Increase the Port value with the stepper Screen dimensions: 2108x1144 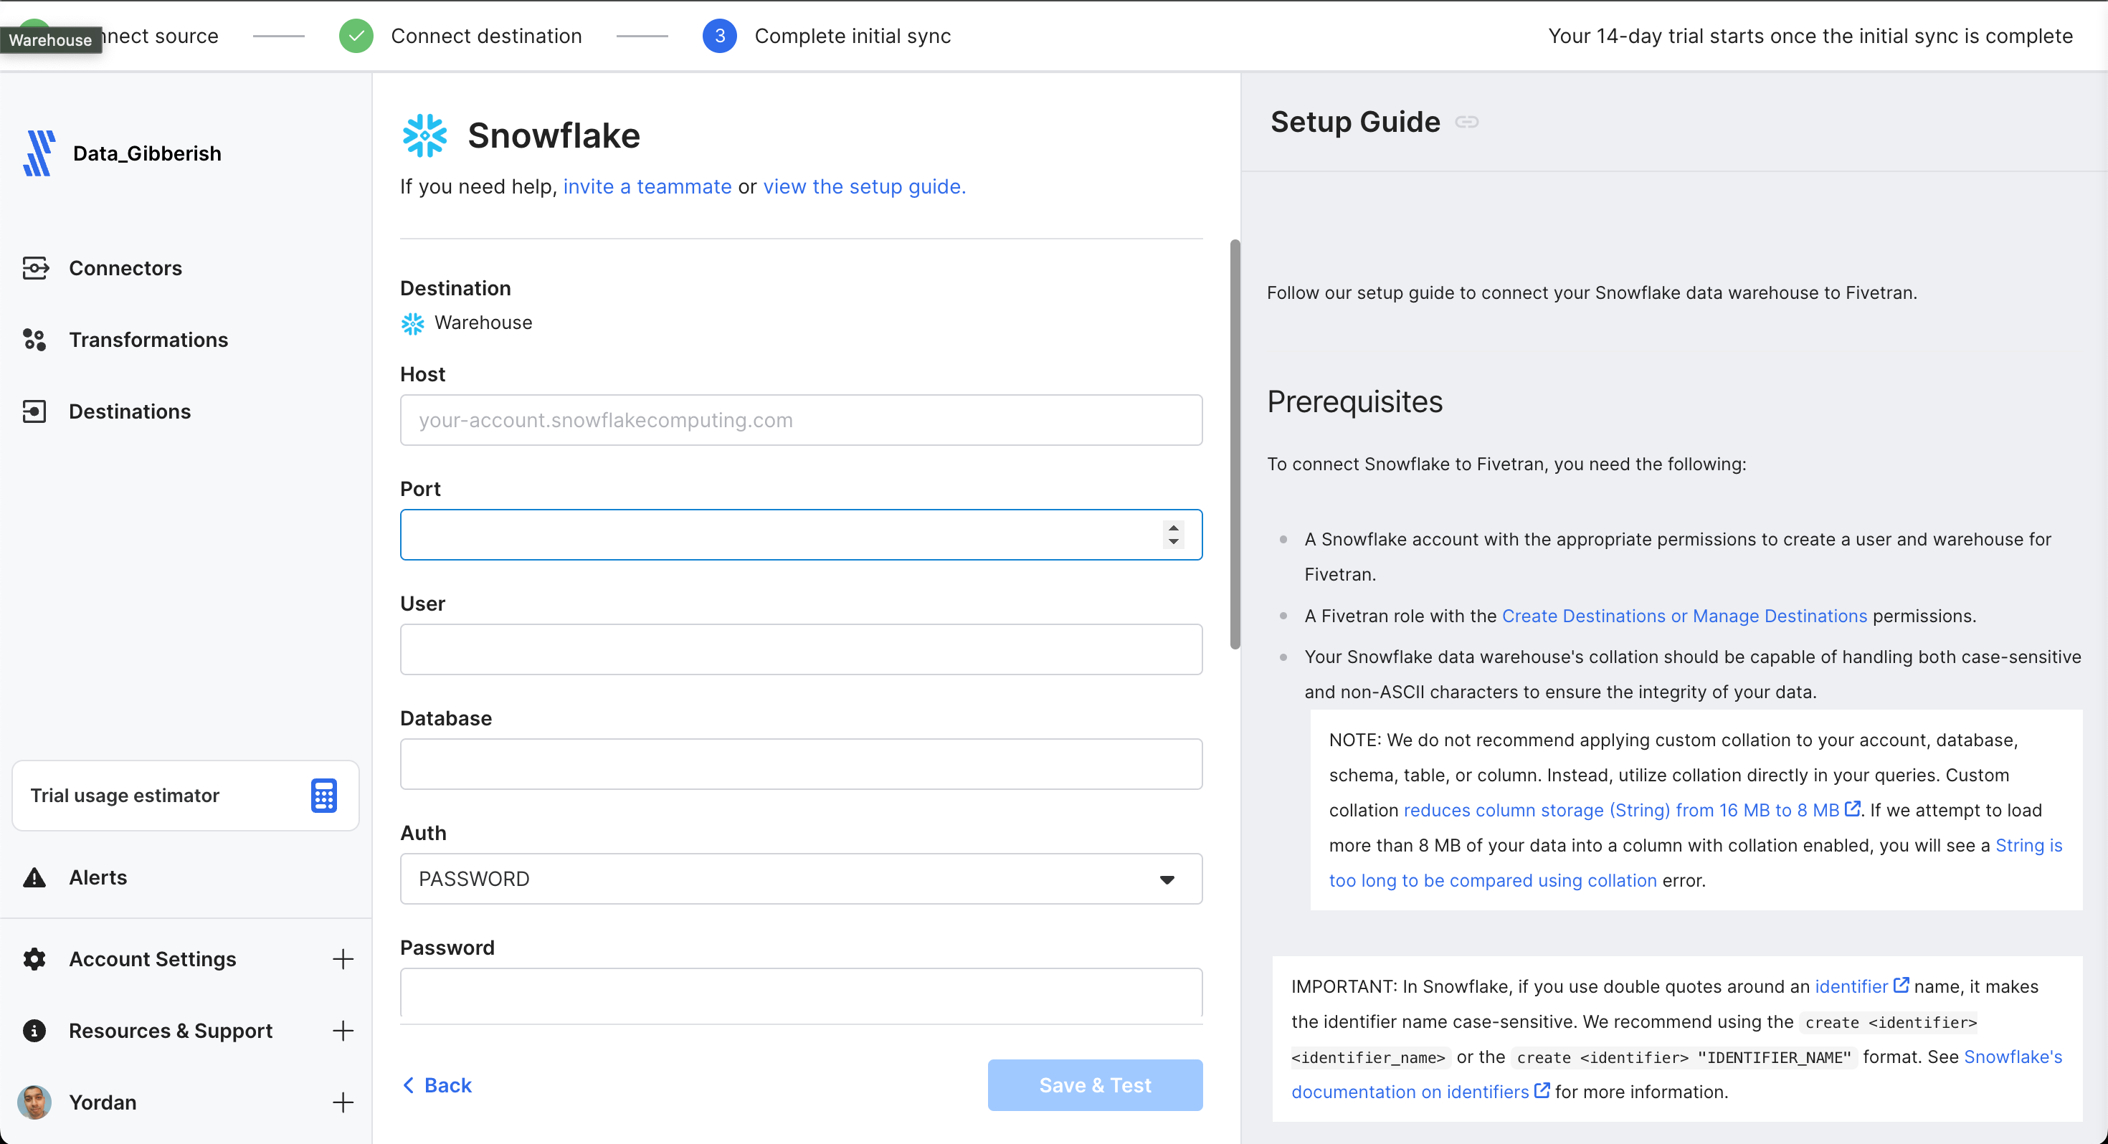(x=1174, y=528)
